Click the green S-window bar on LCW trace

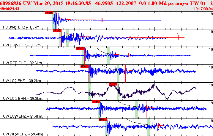[136, 109]
